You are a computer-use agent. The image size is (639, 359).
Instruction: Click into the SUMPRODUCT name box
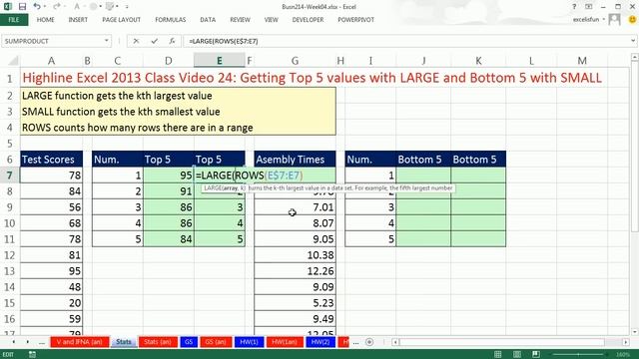[52, 41]
